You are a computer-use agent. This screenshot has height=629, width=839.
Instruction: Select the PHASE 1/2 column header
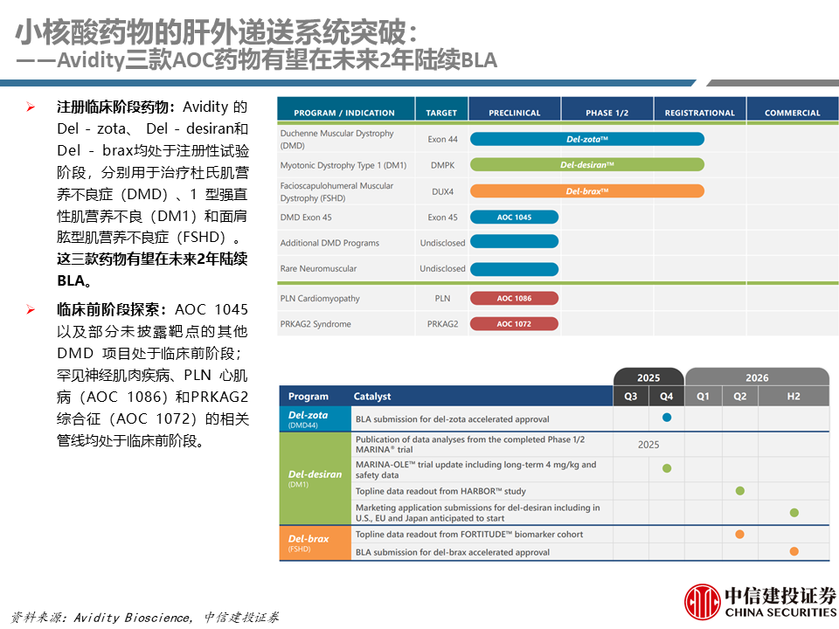pos(607,110)
